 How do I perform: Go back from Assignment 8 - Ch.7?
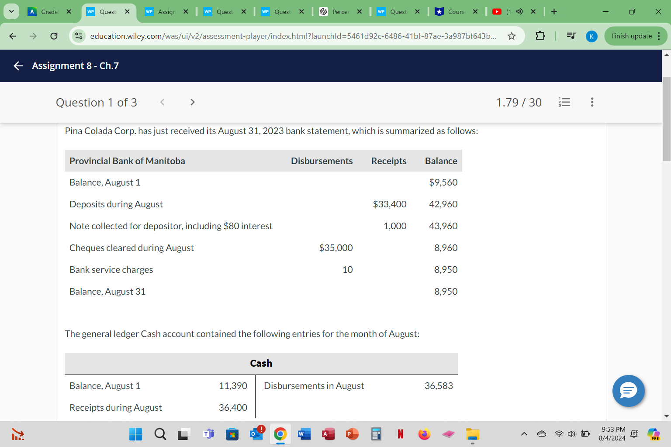pos(18,66)
